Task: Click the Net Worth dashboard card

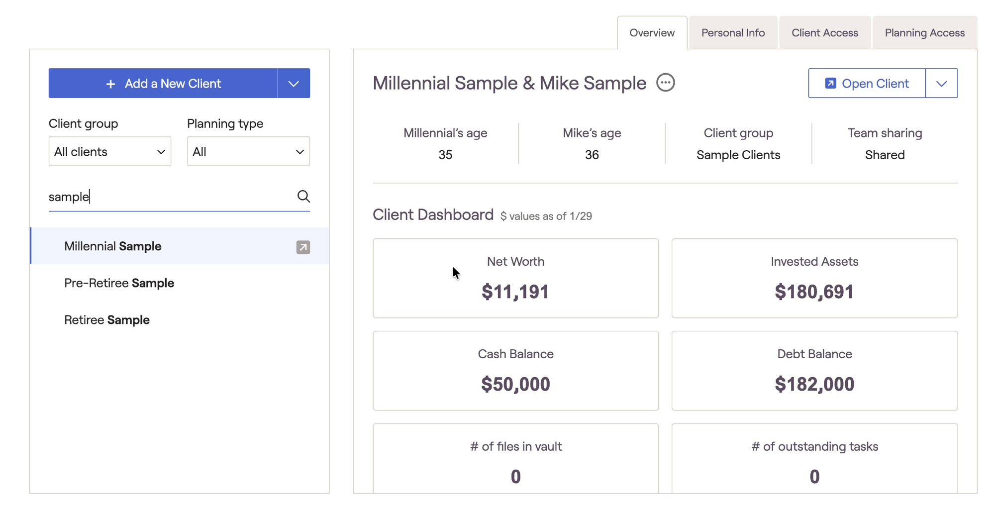Action: (x=515, y=278)
